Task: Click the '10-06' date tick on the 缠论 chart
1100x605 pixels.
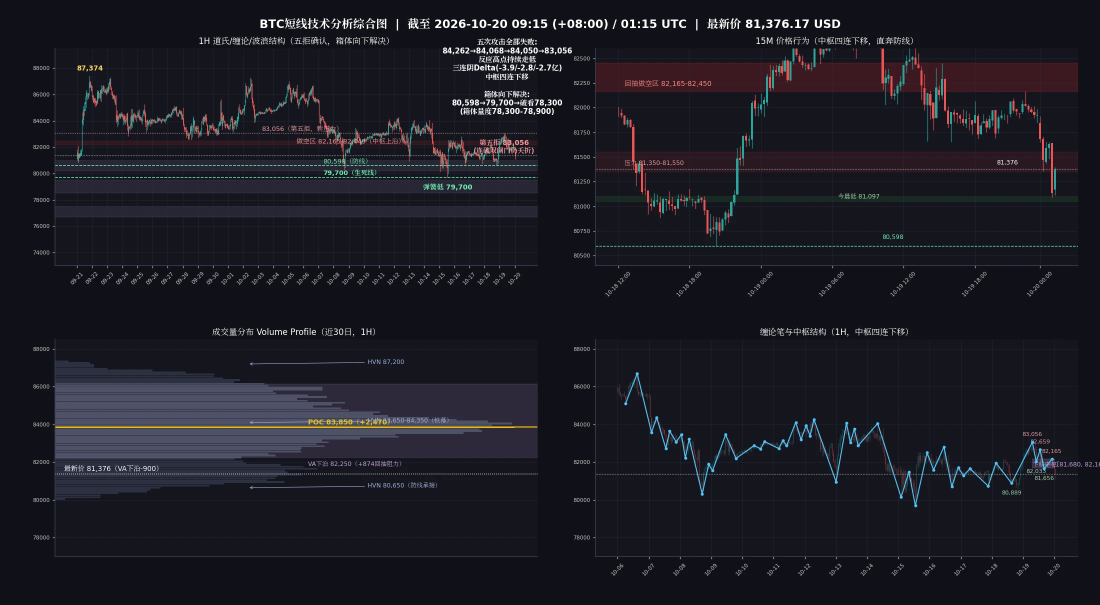Action: (x=617, y=569)
